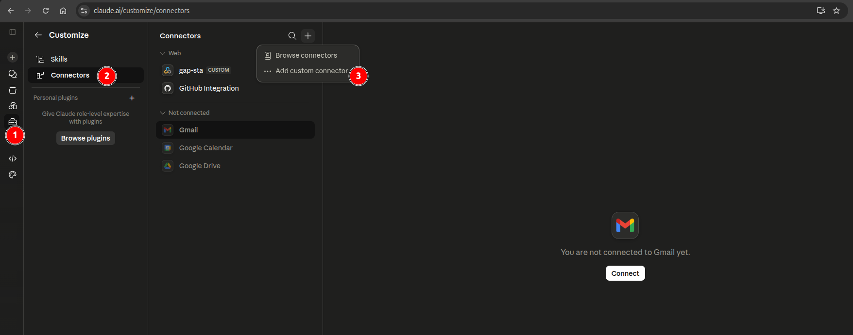Open the Code icon in left rail
The image size is (853, 335).
click(x=13, y=159)
